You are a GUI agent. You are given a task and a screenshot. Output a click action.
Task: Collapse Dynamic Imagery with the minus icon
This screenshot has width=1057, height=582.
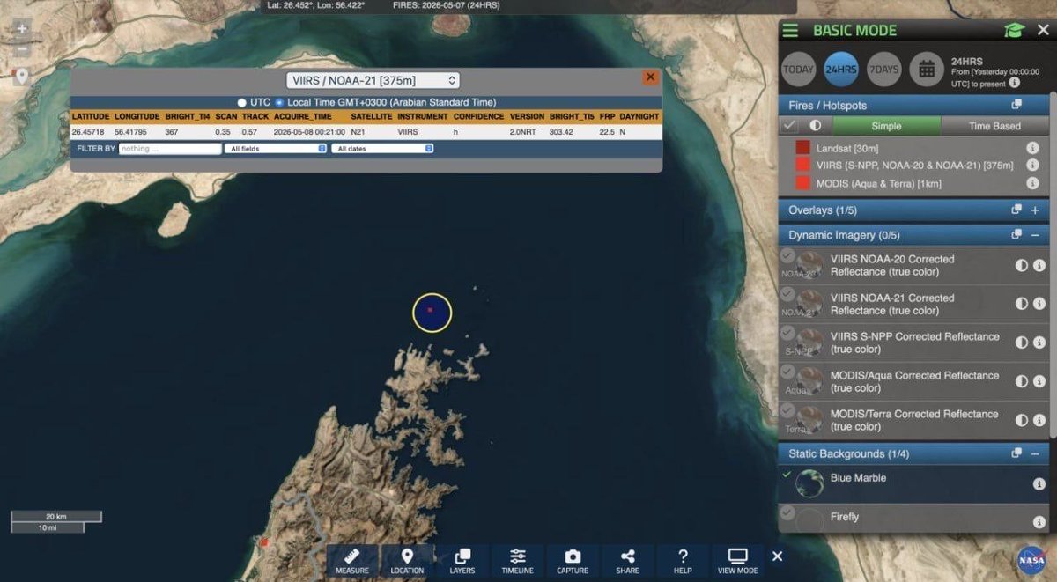click(1035, 234)
